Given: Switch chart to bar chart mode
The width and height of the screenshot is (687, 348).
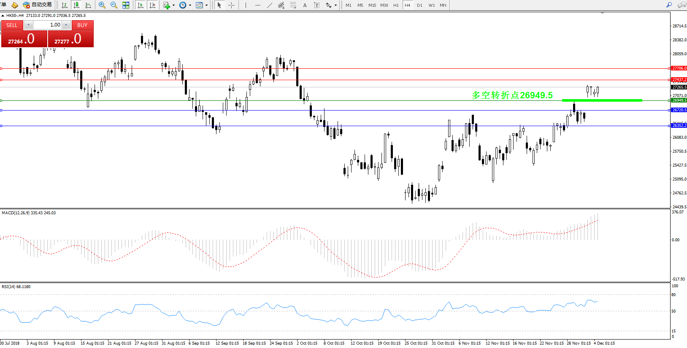Looking at the screenshot, I should (65, 5).
